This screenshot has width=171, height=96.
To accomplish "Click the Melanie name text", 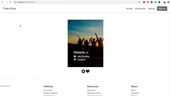I will pyautogui.click(x=79, y=52).
